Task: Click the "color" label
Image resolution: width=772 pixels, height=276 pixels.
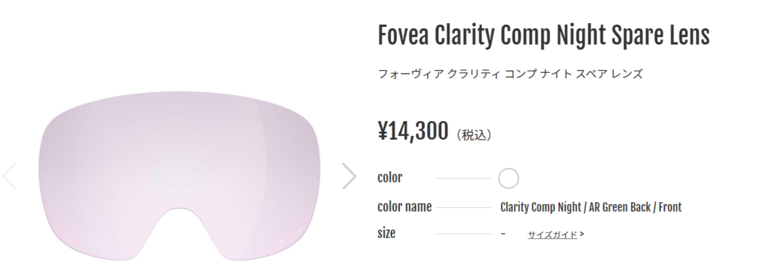Action: [x=390, y=178]
